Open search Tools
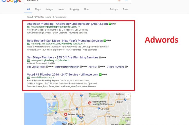The height and width of the screenshot is (125, 189). (x=126, y=9)
